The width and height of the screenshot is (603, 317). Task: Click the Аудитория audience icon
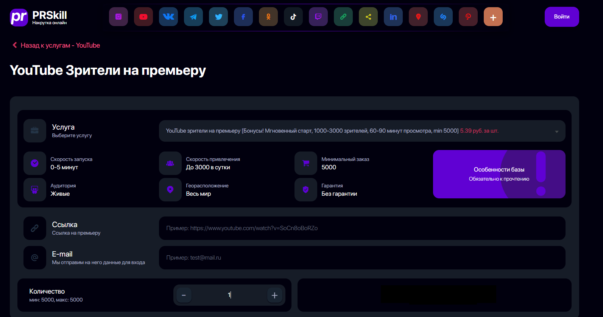pos(35,190)
